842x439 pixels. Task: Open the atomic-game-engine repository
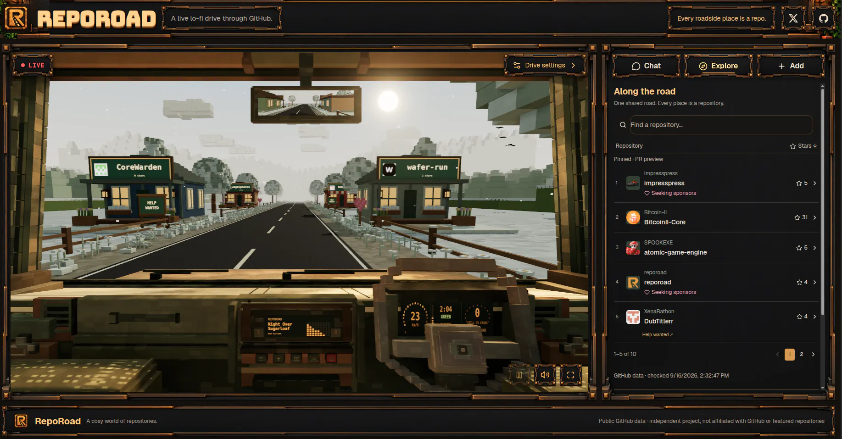[x=716, y=248]
